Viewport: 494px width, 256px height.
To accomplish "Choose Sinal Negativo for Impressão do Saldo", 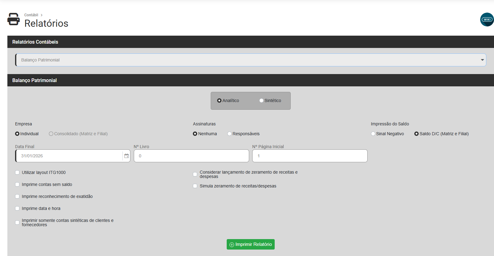I will tap(373, 134).
